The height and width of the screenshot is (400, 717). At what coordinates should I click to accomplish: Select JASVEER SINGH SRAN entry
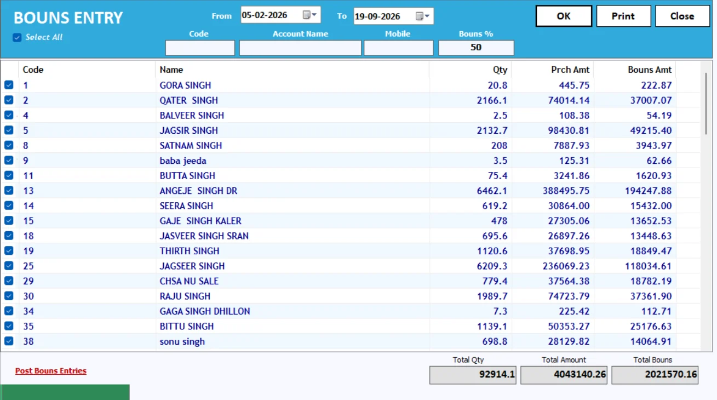click(204, 236)
